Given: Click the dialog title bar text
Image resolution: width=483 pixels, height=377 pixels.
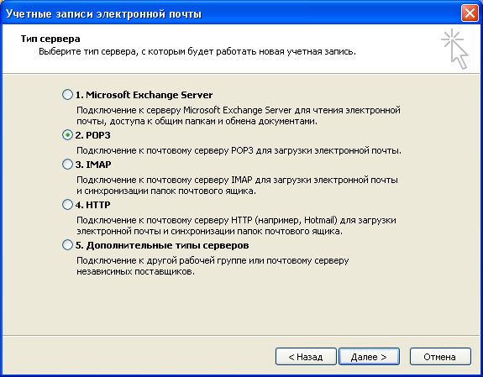Looking at the screenshot, I should (x=103, y=14).
